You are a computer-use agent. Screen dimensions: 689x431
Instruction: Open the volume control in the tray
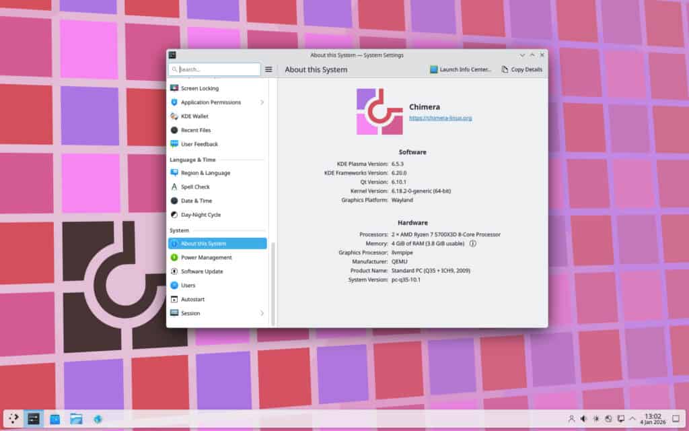pyautogui.click(x=583, y=418)
